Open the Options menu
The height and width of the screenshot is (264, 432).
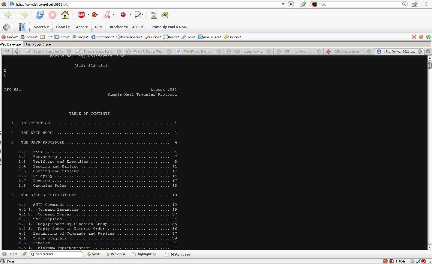(x=232, y=37)
